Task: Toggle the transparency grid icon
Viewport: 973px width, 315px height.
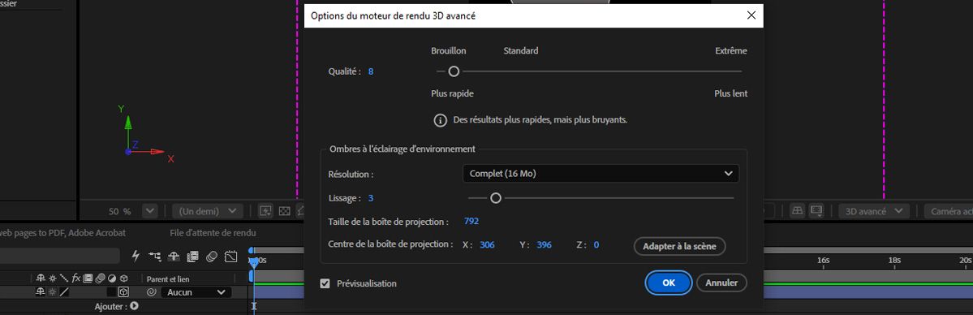Action: [284, 211]
